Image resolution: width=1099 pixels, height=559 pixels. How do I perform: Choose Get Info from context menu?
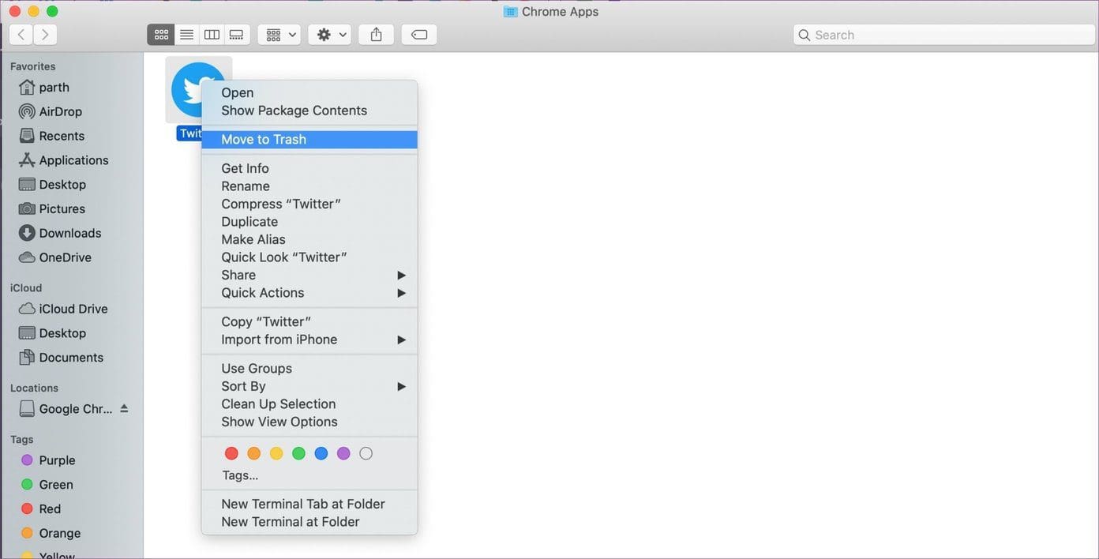(x=309, y=168)
